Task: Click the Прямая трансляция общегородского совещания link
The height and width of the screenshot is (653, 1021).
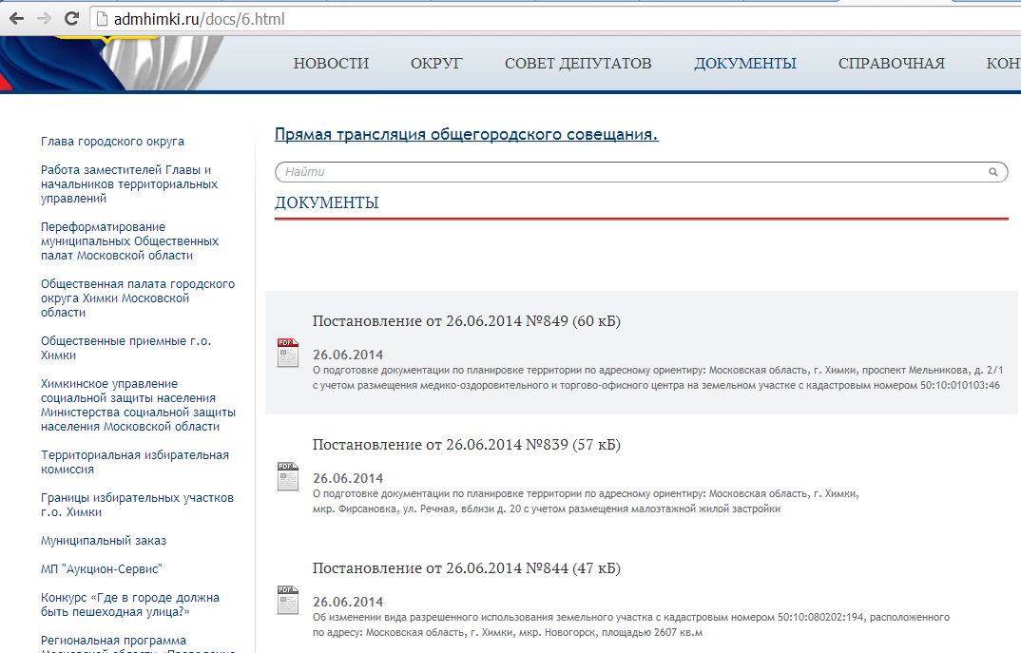Action: point(466,134)
